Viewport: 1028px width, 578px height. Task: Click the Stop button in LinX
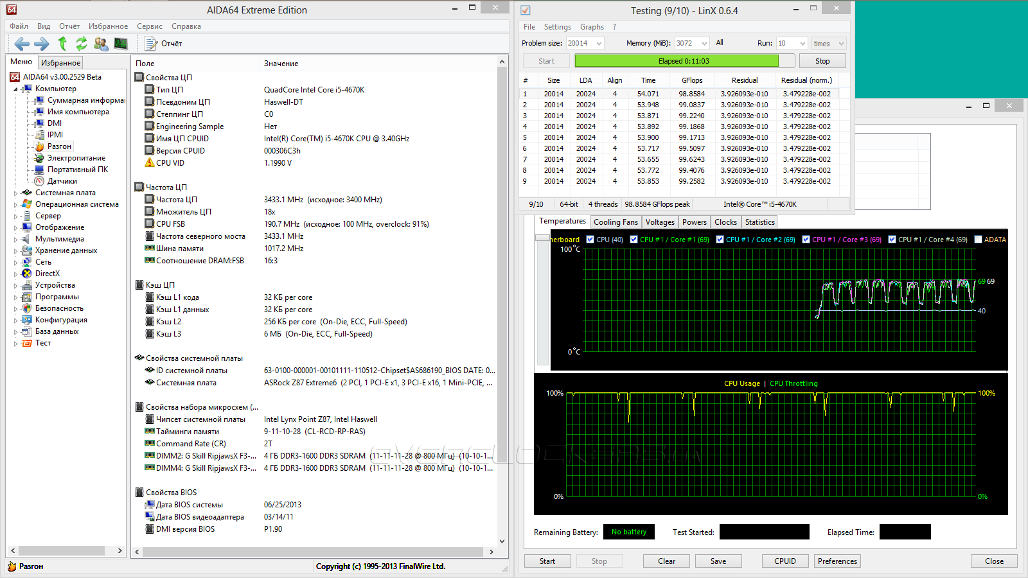pyautogui.click(x=822, y=61)
